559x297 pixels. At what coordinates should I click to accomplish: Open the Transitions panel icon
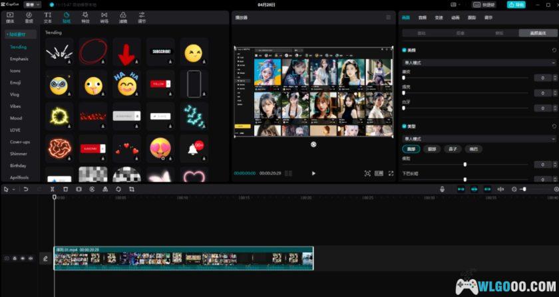[x=104, y=17]
